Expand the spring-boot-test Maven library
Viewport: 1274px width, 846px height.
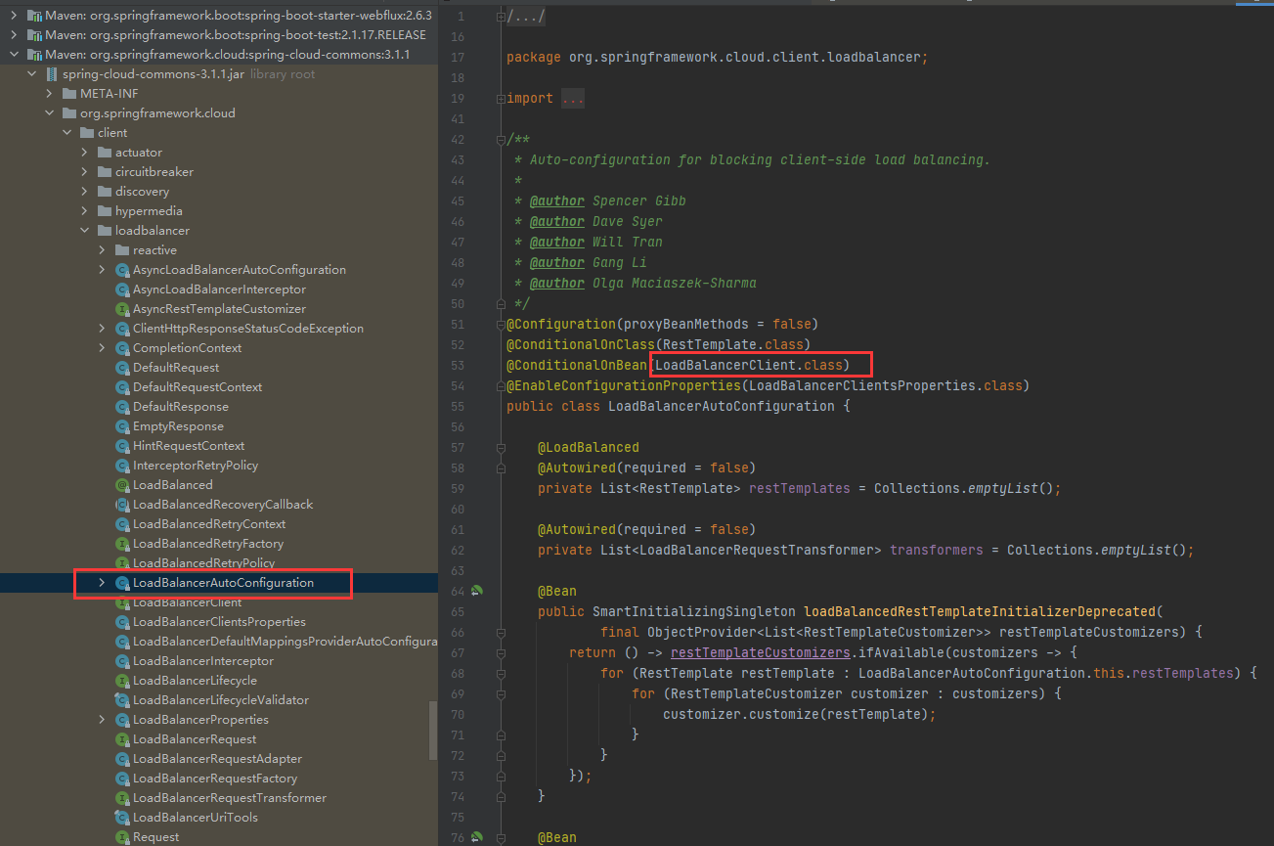click(14, 35)
